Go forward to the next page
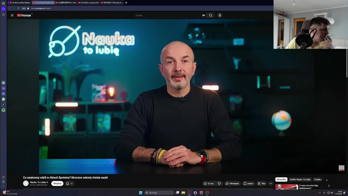 13,8
